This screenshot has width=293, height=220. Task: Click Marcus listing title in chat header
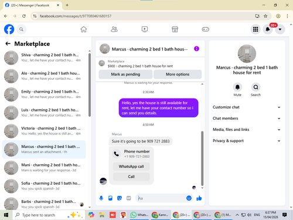(x=149, y=49)
